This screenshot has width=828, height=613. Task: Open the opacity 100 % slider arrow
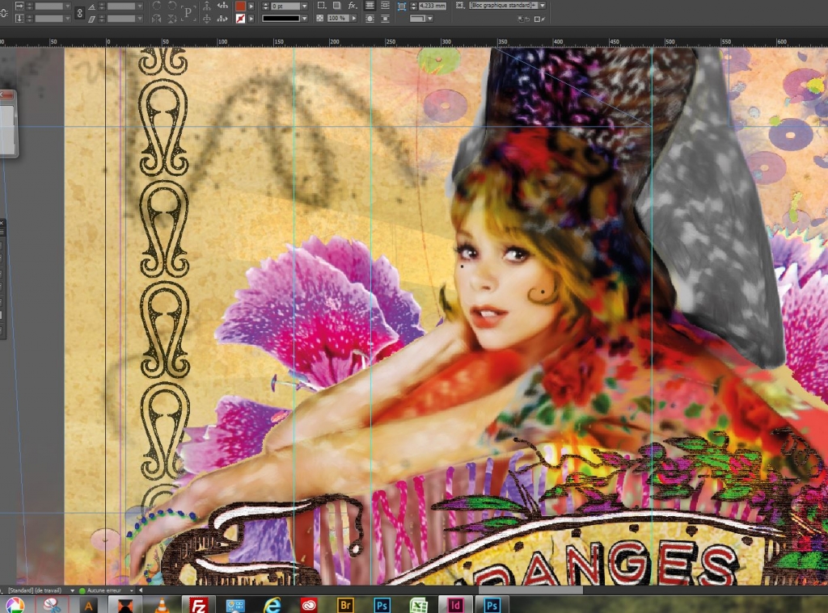[354, 18]
